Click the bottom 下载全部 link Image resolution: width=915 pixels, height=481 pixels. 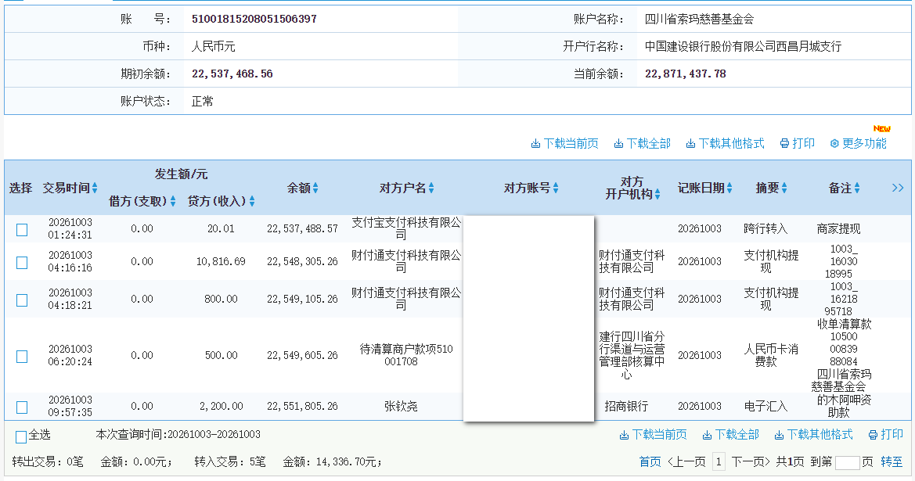click(x=737, y=434)
